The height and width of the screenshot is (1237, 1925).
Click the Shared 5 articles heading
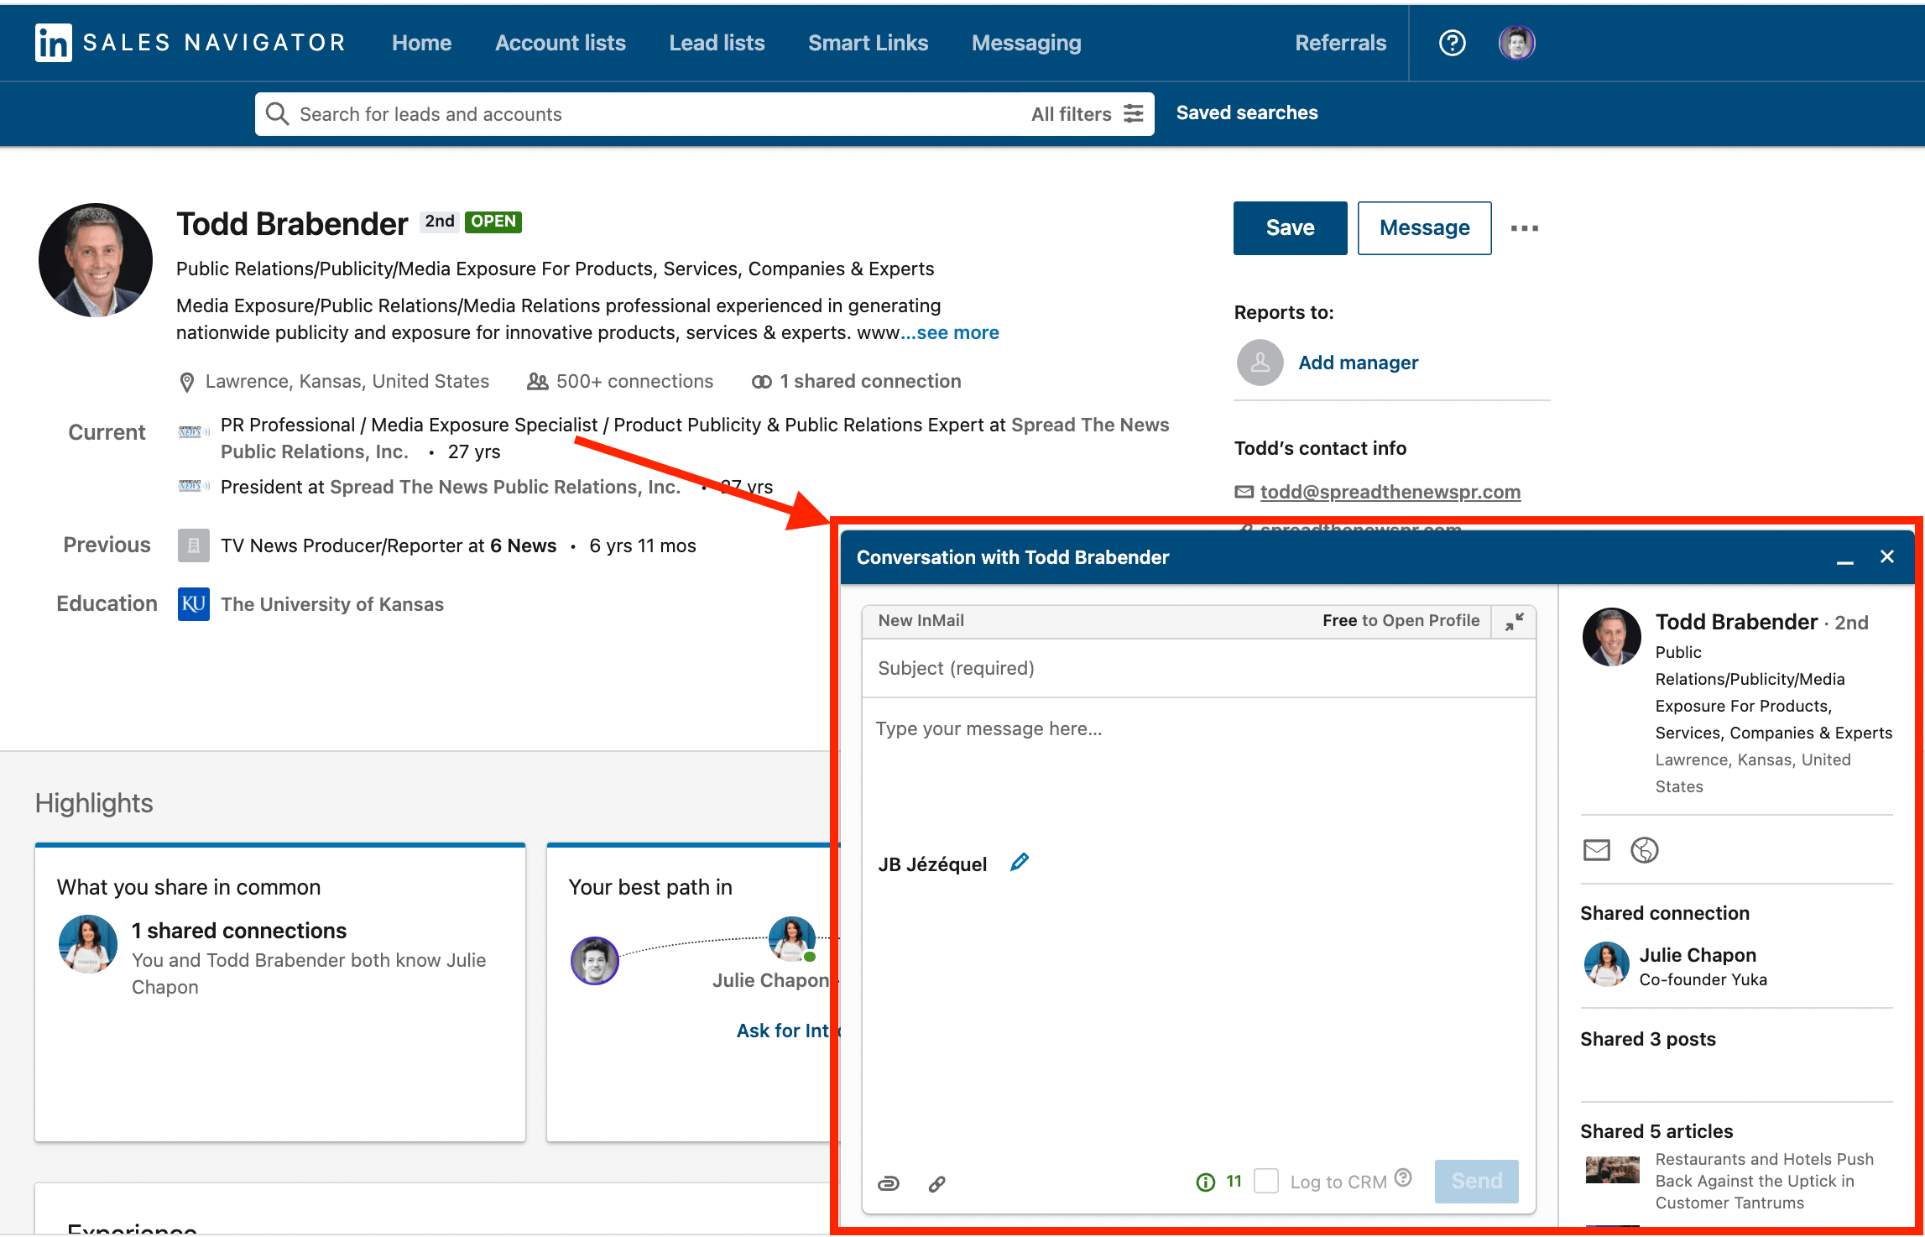pyautogui.click(x=1656, y=1131)
